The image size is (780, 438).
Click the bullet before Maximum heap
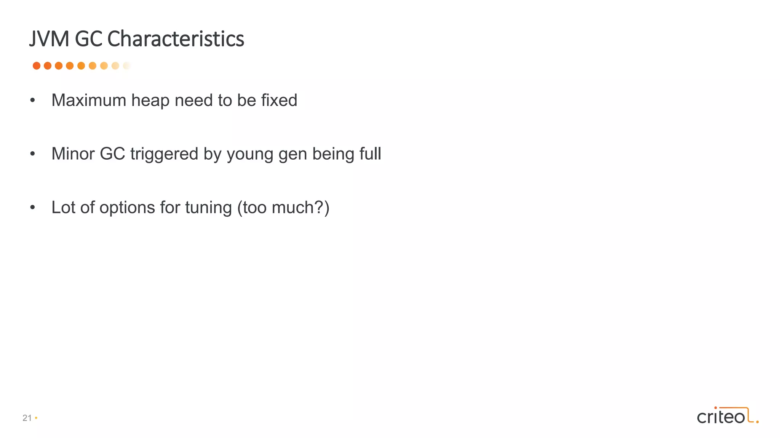tap(32, 100)
